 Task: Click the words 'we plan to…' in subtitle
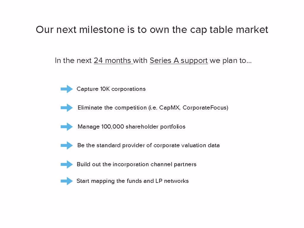tap(230, 61)
